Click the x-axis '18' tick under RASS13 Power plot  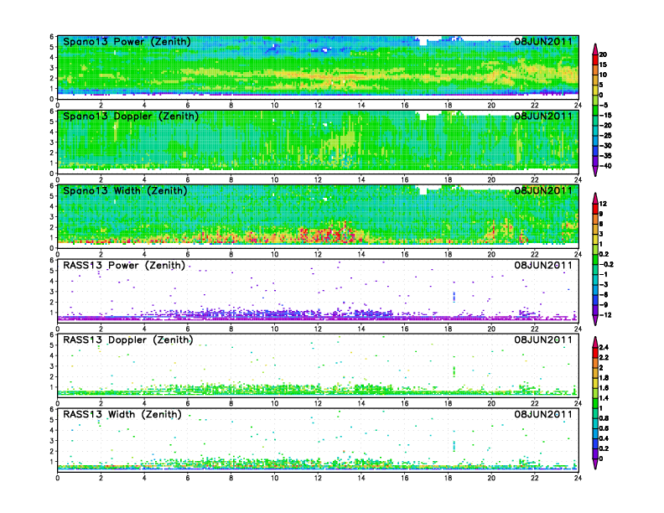click(448, 329)
